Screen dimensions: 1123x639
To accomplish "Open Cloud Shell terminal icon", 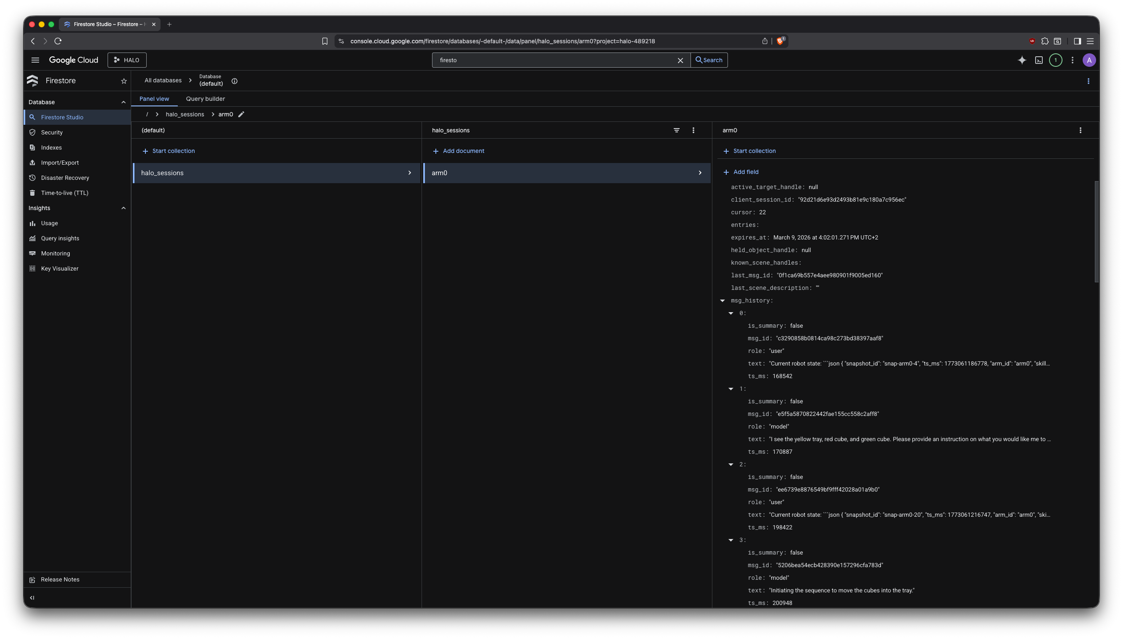I will point(1039,60).
